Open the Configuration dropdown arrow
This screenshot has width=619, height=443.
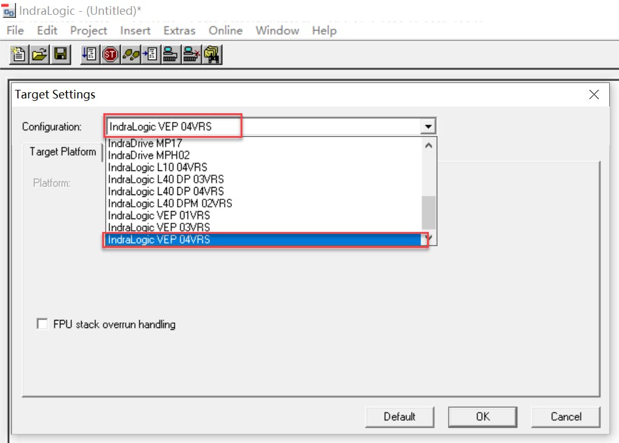[x=428, y=127]
